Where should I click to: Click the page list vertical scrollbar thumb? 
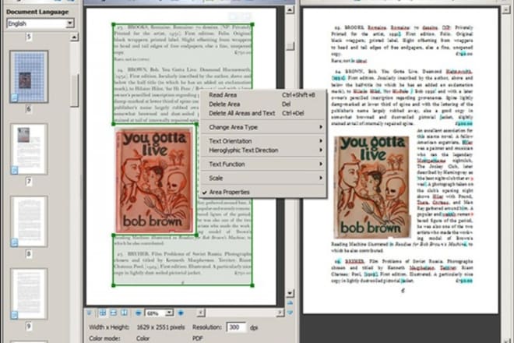(x=75, y=90)
